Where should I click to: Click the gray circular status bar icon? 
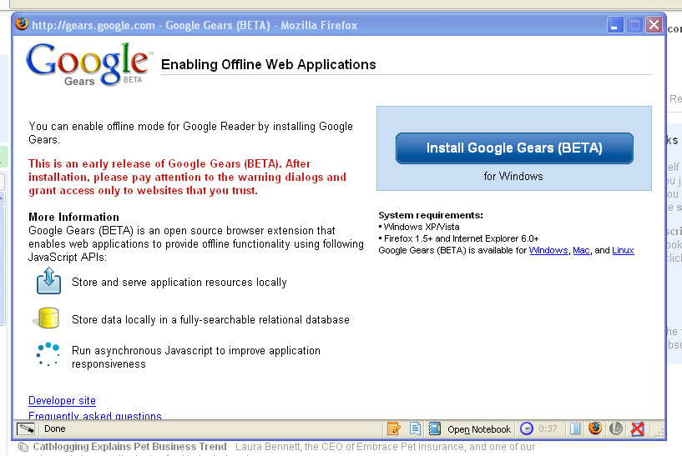[616, 428]
